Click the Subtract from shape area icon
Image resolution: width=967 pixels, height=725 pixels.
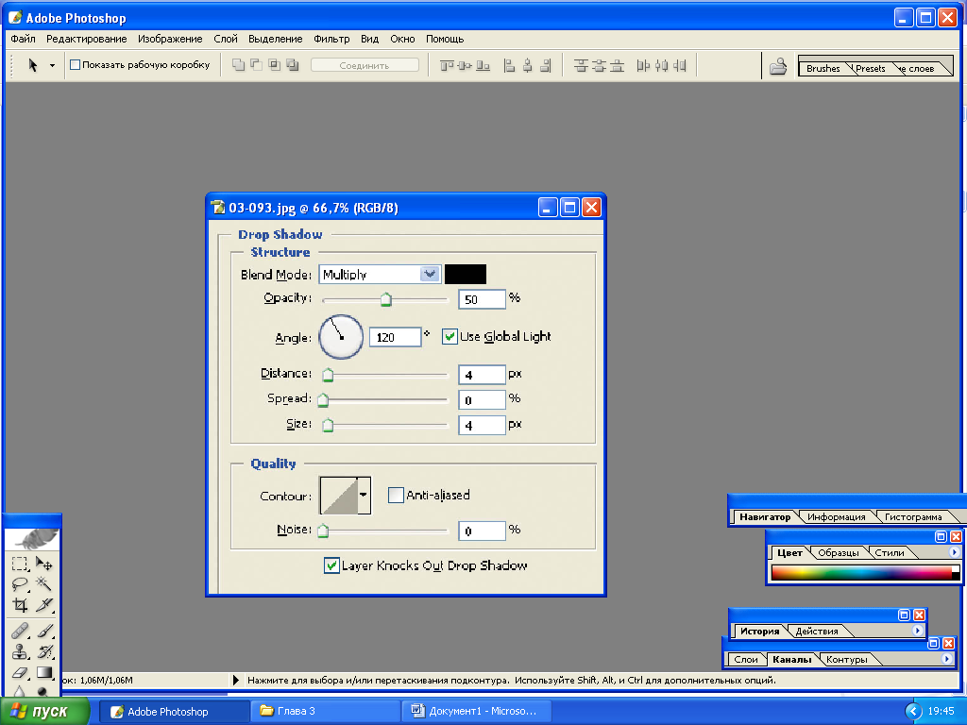(256, 65)
